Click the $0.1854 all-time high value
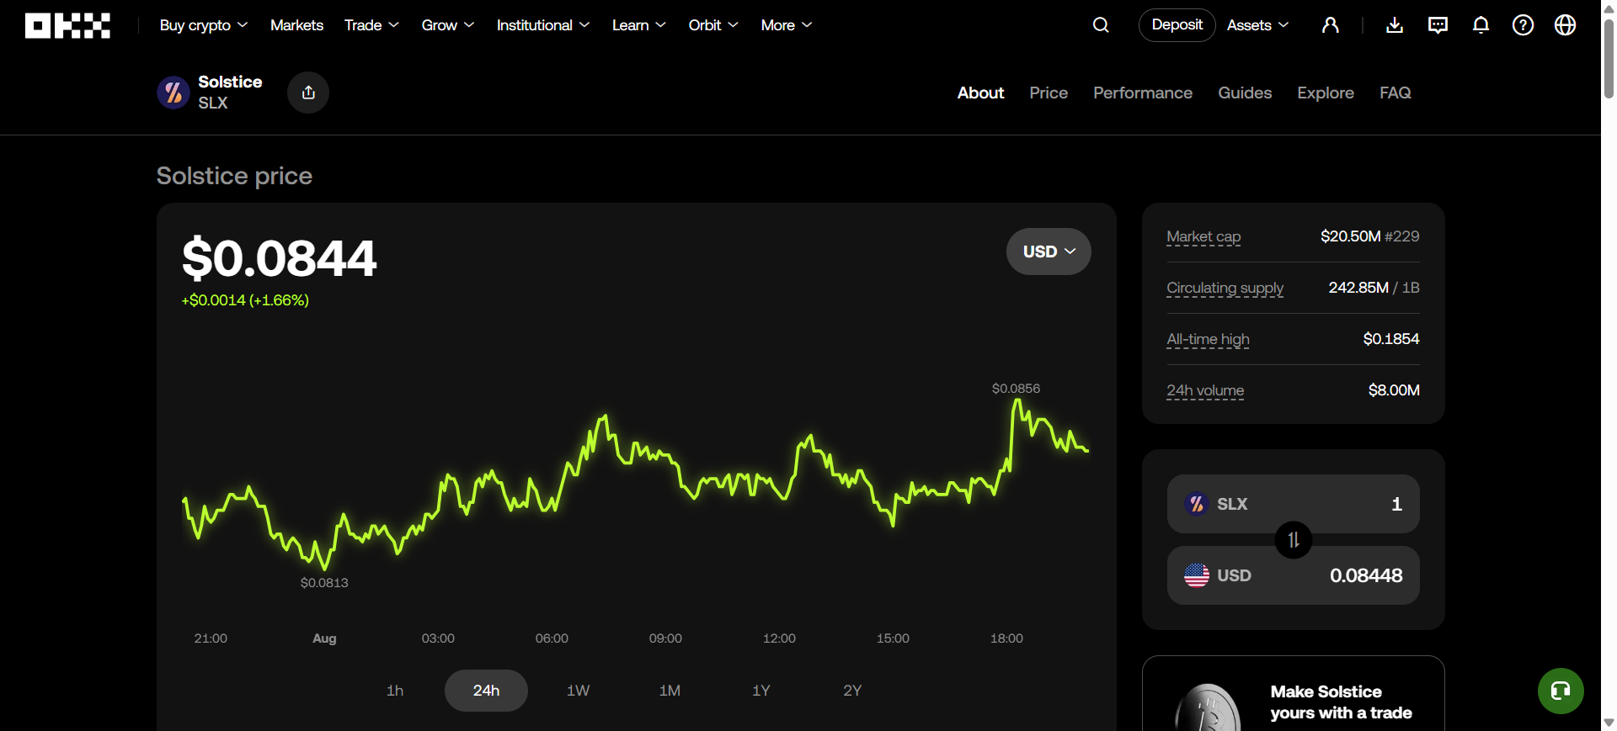The height and width of the screenshot is (731, 1617). click(x=1391, y=339)
